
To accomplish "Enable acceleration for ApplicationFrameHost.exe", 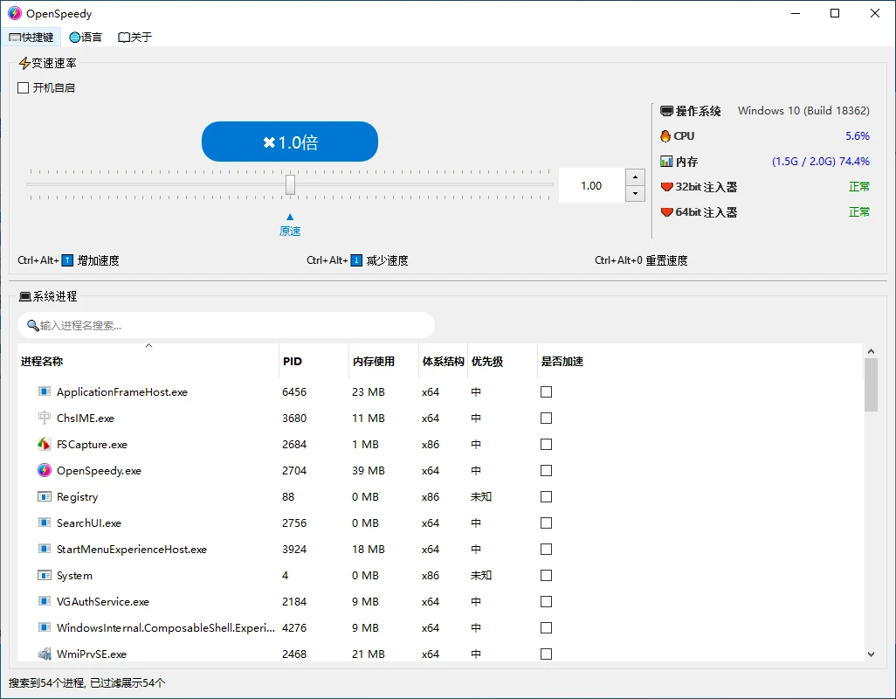I will click(x=546, y=392).
